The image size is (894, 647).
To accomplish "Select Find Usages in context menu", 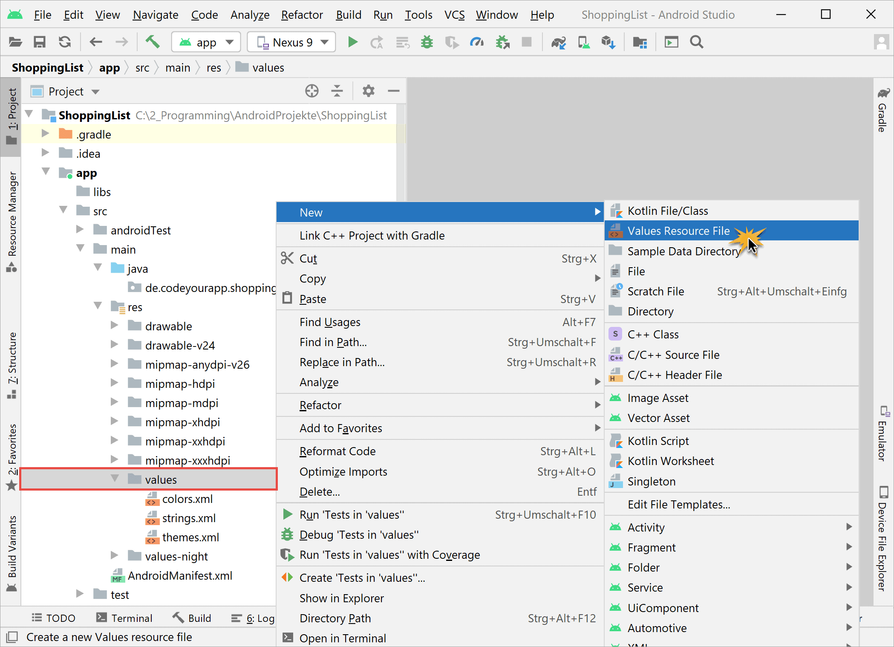I will 440,322.
